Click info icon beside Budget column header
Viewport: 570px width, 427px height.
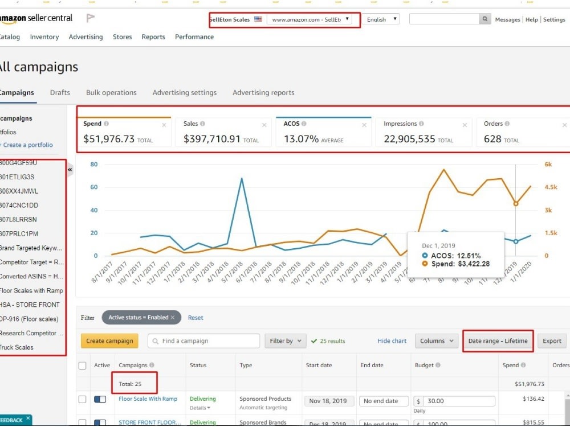pos(438,365)
